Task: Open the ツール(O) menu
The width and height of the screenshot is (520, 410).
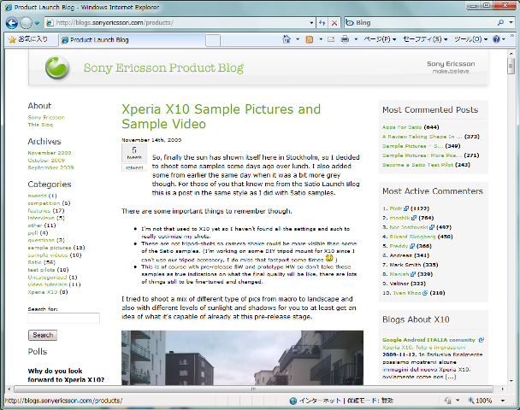Action: 470,39
